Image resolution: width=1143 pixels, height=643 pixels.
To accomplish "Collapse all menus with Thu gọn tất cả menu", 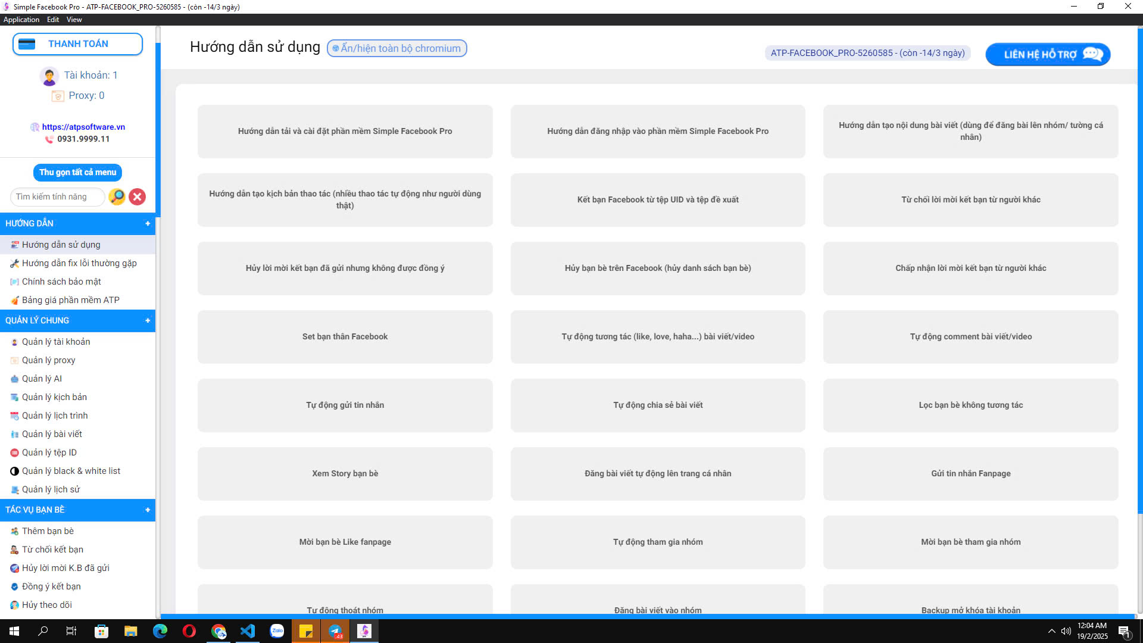I will pyautogui.click(x=77, y=172).
